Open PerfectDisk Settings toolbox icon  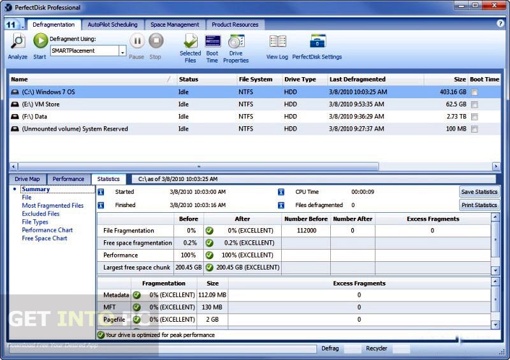[317, 41]
